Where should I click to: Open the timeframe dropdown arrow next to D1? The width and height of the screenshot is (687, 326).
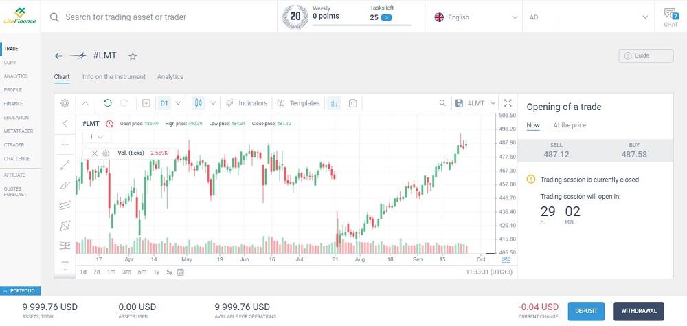pyautogui.click(x=178, y=104)
